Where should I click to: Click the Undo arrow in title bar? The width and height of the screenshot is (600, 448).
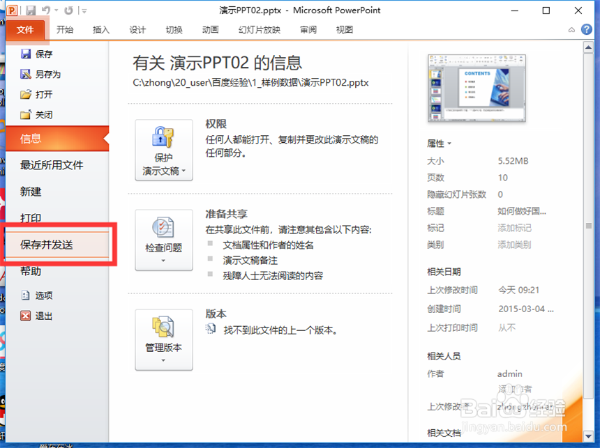point(46,10)
